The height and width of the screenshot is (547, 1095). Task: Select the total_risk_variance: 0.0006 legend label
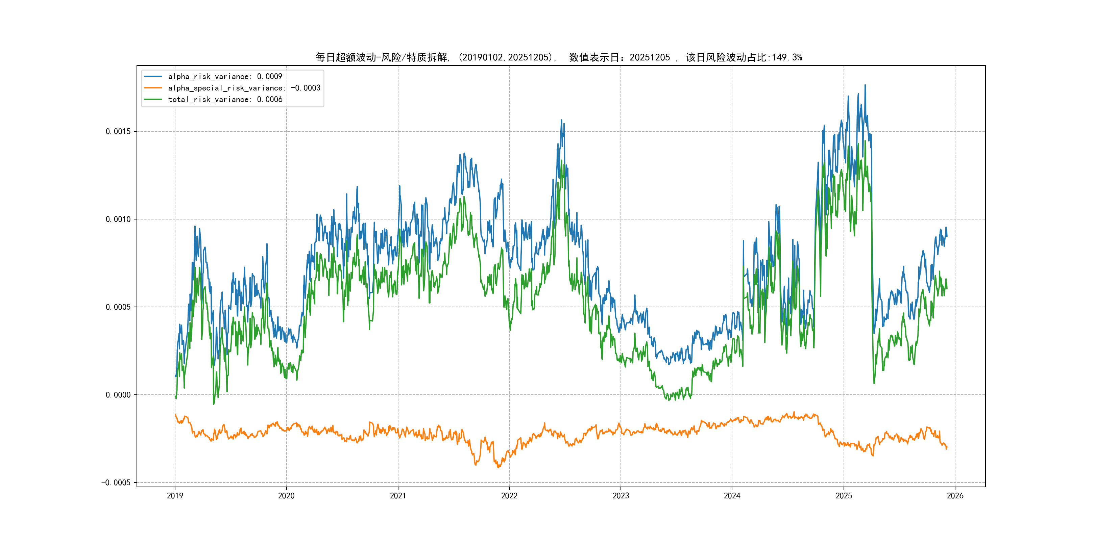225,99
